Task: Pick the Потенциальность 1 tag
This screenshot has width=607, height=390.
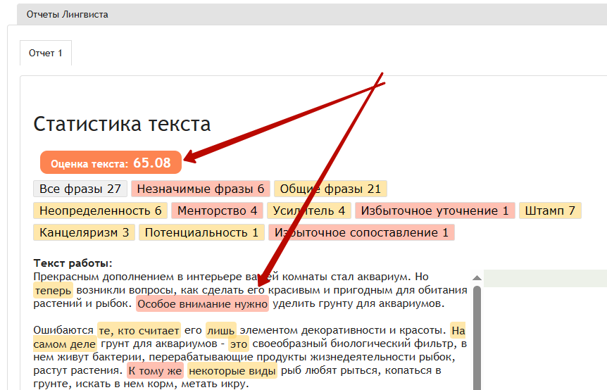Action: click(x=201, y=232)
